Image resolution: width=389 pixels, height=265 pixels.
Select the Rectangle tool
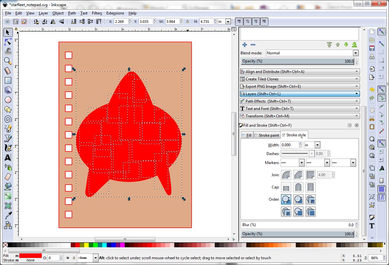click(8, 80)
